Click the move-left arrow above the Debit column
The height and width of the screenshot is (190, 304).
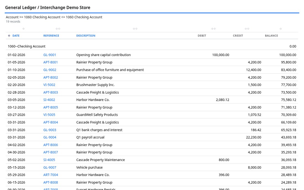pyautogui.click(x=212, y=29)
